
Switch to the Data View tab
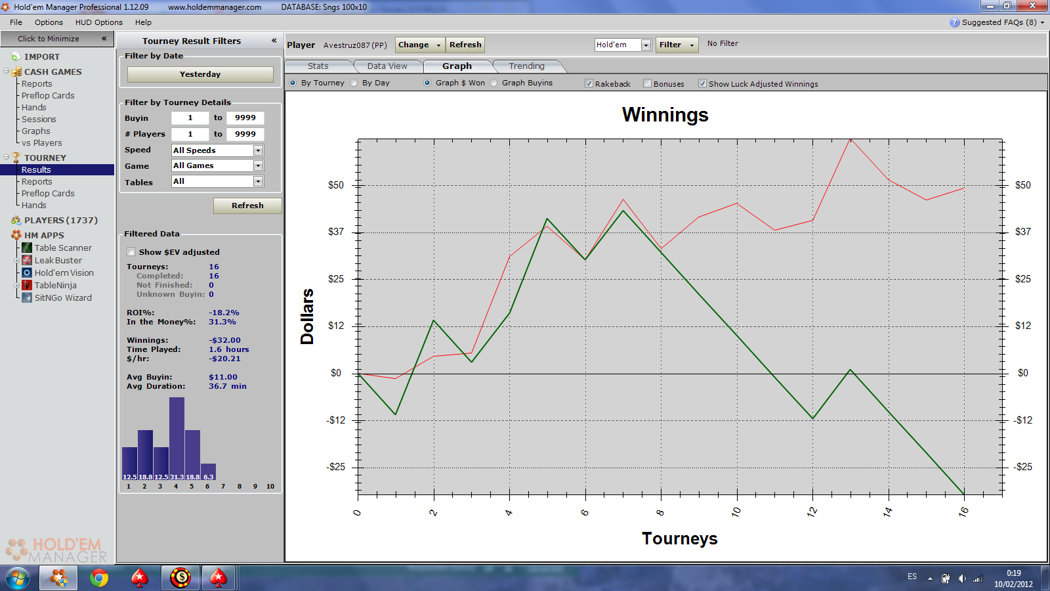coord(387,66)
